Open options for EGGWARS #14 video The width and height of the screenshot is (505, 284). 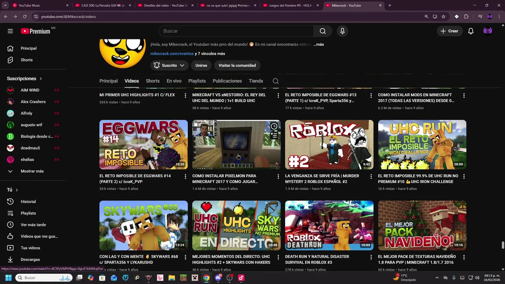coord(185,176)
